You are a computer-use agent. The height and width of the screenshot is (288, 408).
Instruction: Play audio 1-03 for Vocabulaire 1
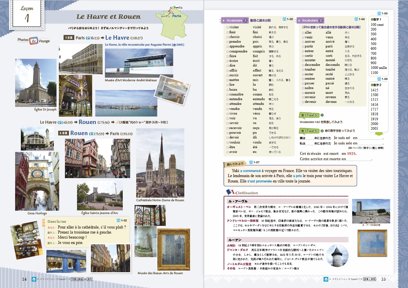tap(285, 19)
